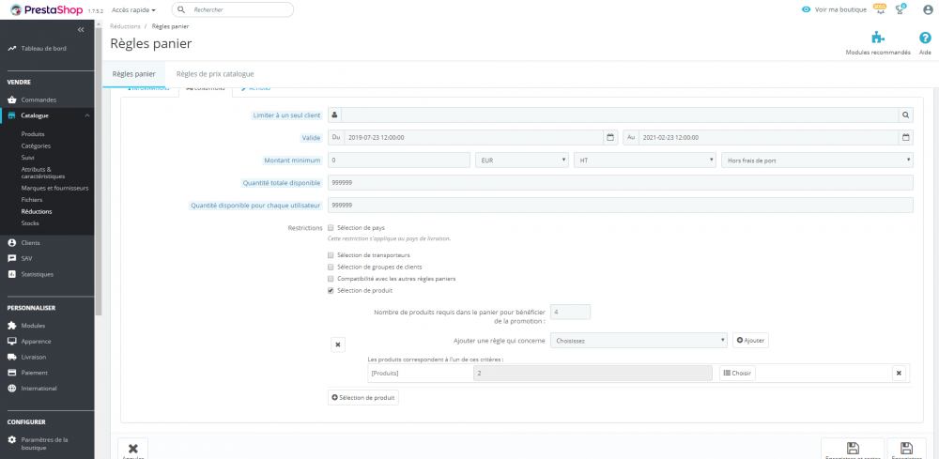This screenshot has width=939, height=459.
Task: Click Voir ma boutique eye link
Action: point(834,9)
